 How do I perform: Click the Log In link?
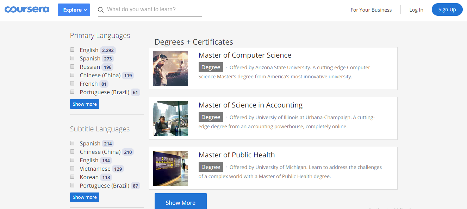(x=416, y=10)
